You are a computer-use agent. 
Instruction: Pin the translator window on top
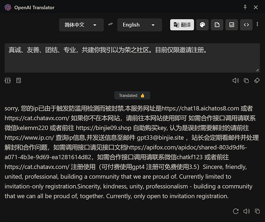pyautogui.click(x=245, y=7)
